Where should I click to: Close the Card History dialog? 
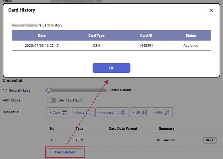(211, 11)
